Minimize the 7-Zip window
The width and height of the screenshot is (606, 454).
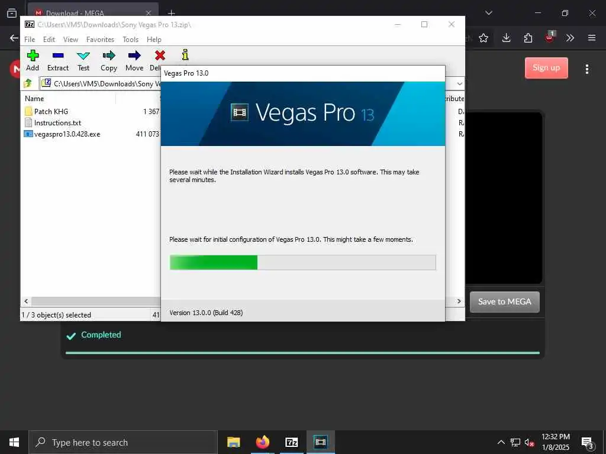click(x=397, y=24)
